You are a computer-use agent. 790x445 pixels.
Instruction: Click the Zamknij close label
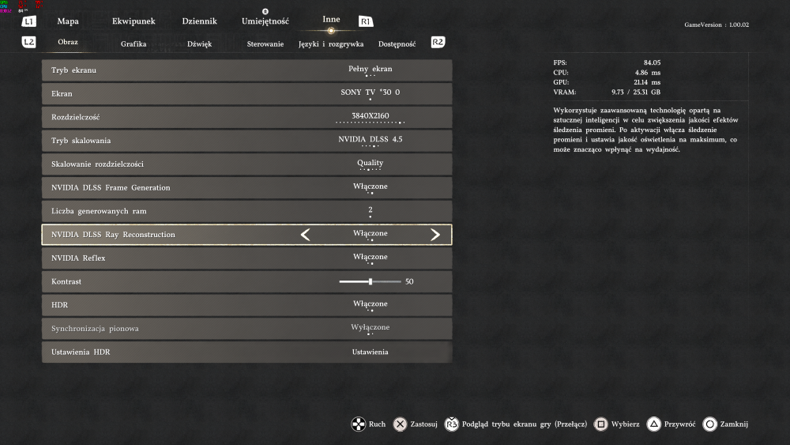(734, 424)
